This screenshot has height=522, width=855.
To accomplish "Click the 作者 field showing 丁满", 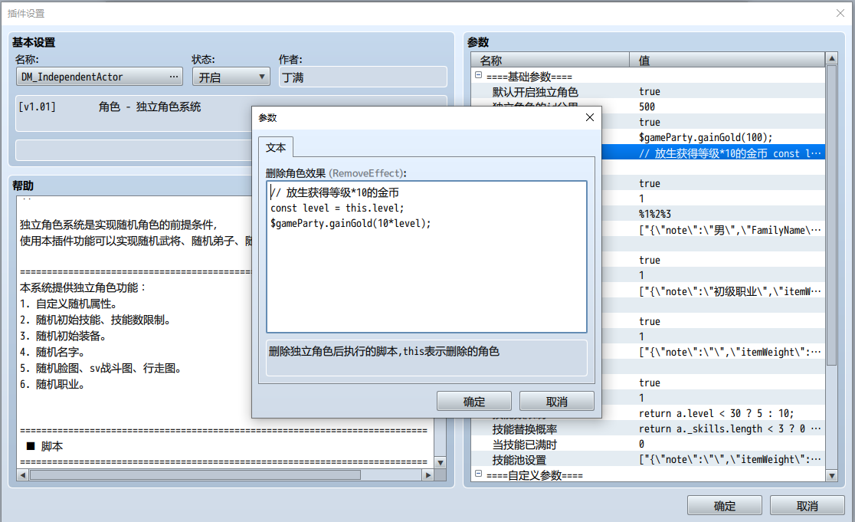I will (x=363, y=77).
